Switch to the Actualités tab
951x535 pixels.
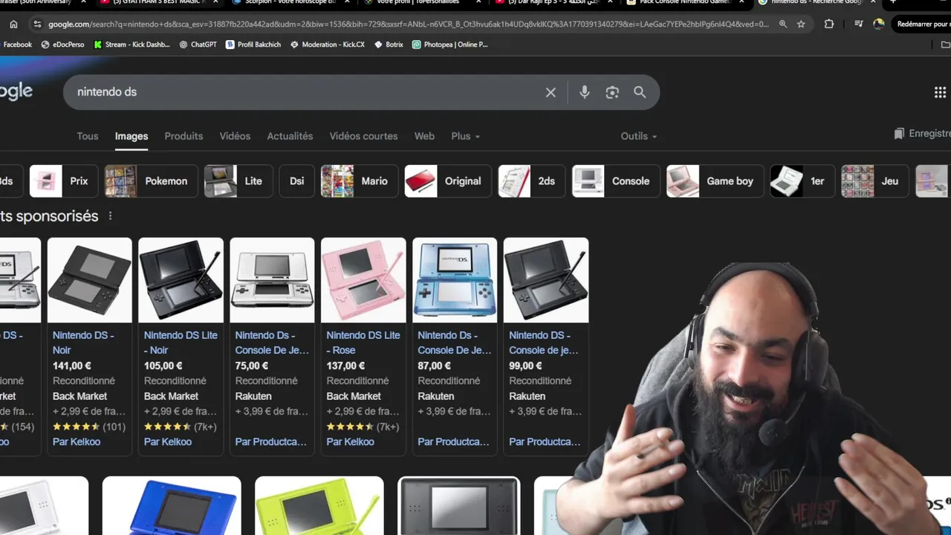290,136
